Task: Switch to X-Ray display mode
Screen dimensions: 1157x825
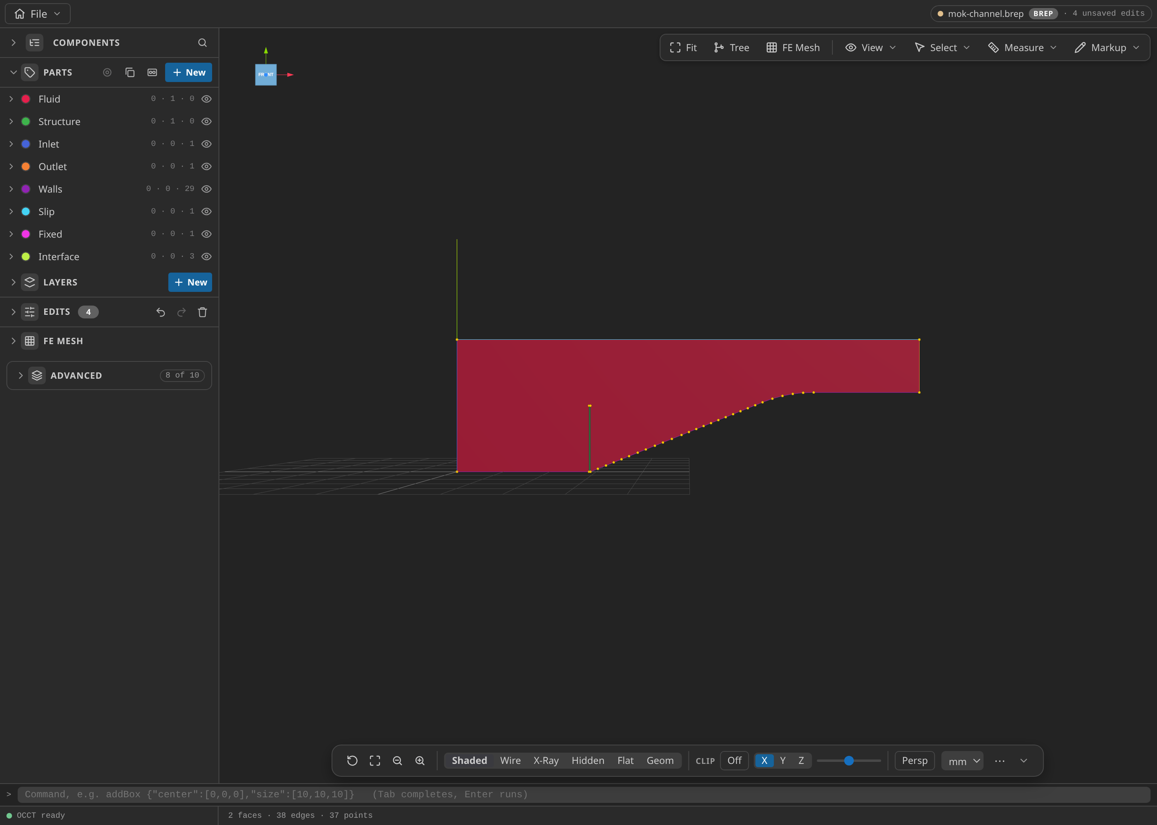Action: coord(546,761)
